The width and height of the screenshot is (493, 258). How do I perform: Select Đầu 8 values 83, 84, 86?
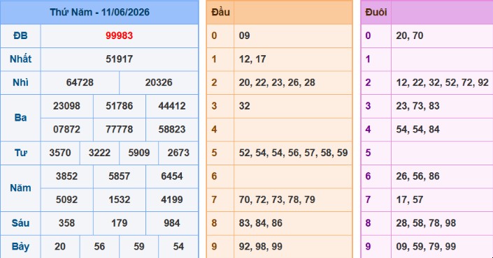click(261, 223)
